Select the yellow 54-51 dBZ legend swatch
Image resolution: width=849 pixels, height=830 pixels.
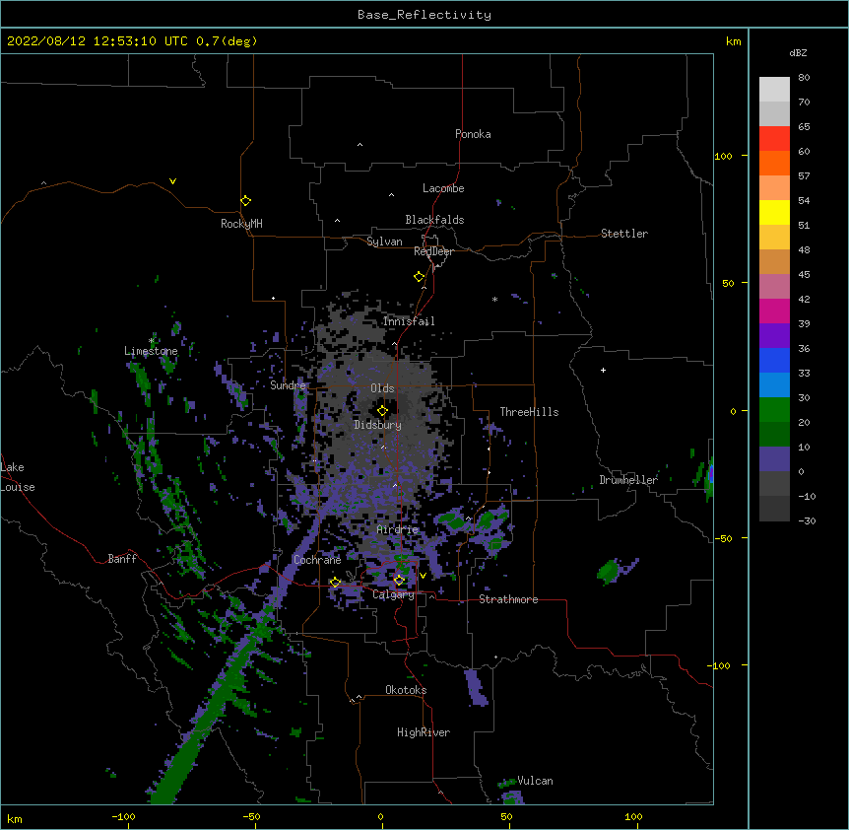(x=774, y=212)
